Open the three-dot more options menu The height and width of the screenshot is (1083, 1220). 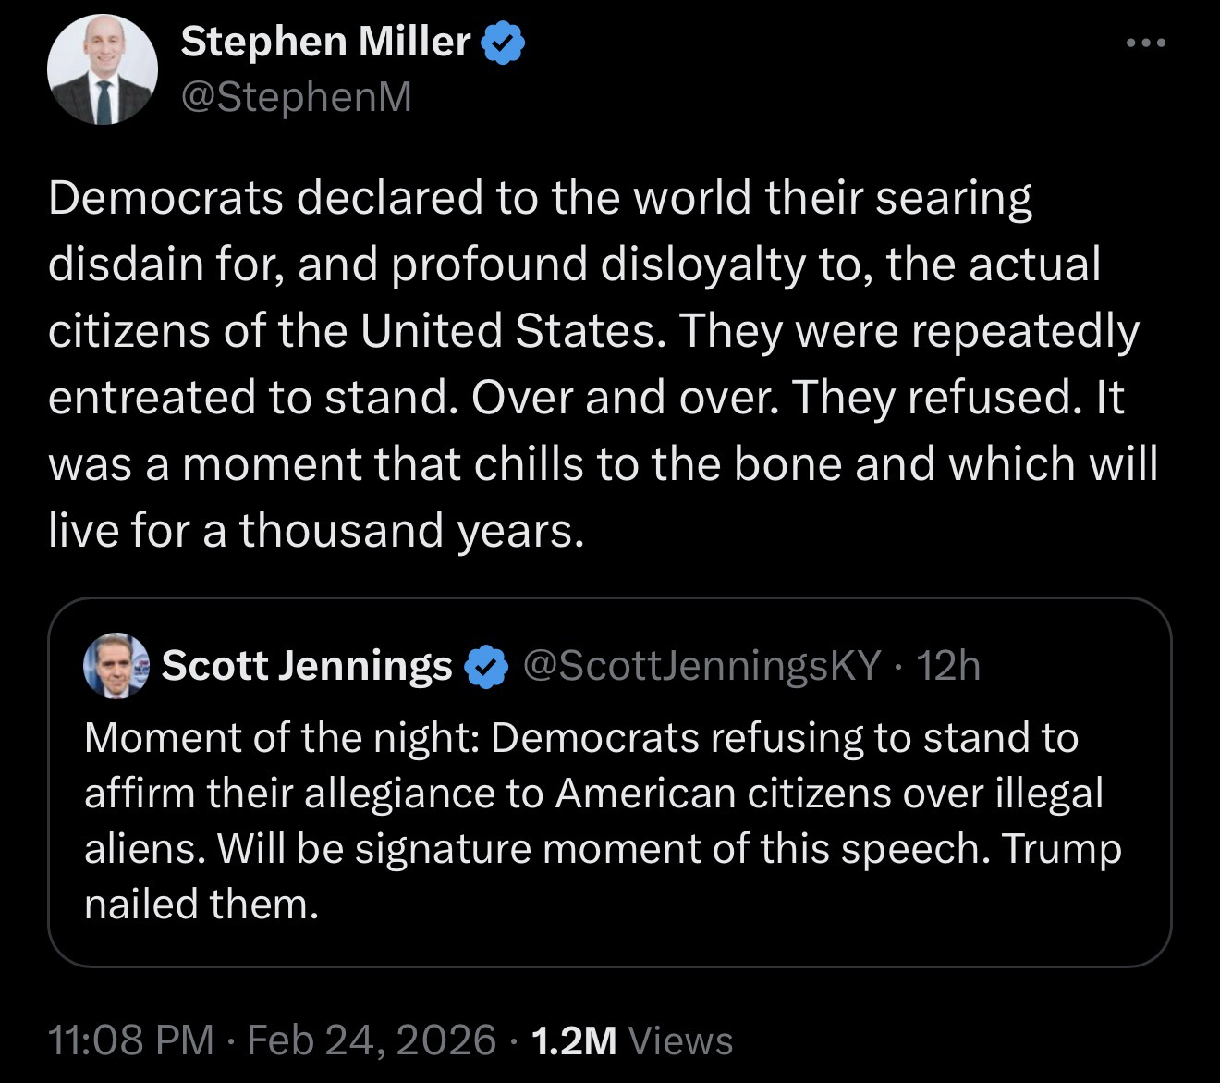pyautogui.click(x=1147, y=43)
